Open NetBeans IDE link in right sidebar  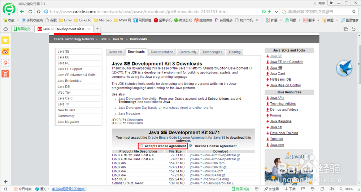(280, 80)
